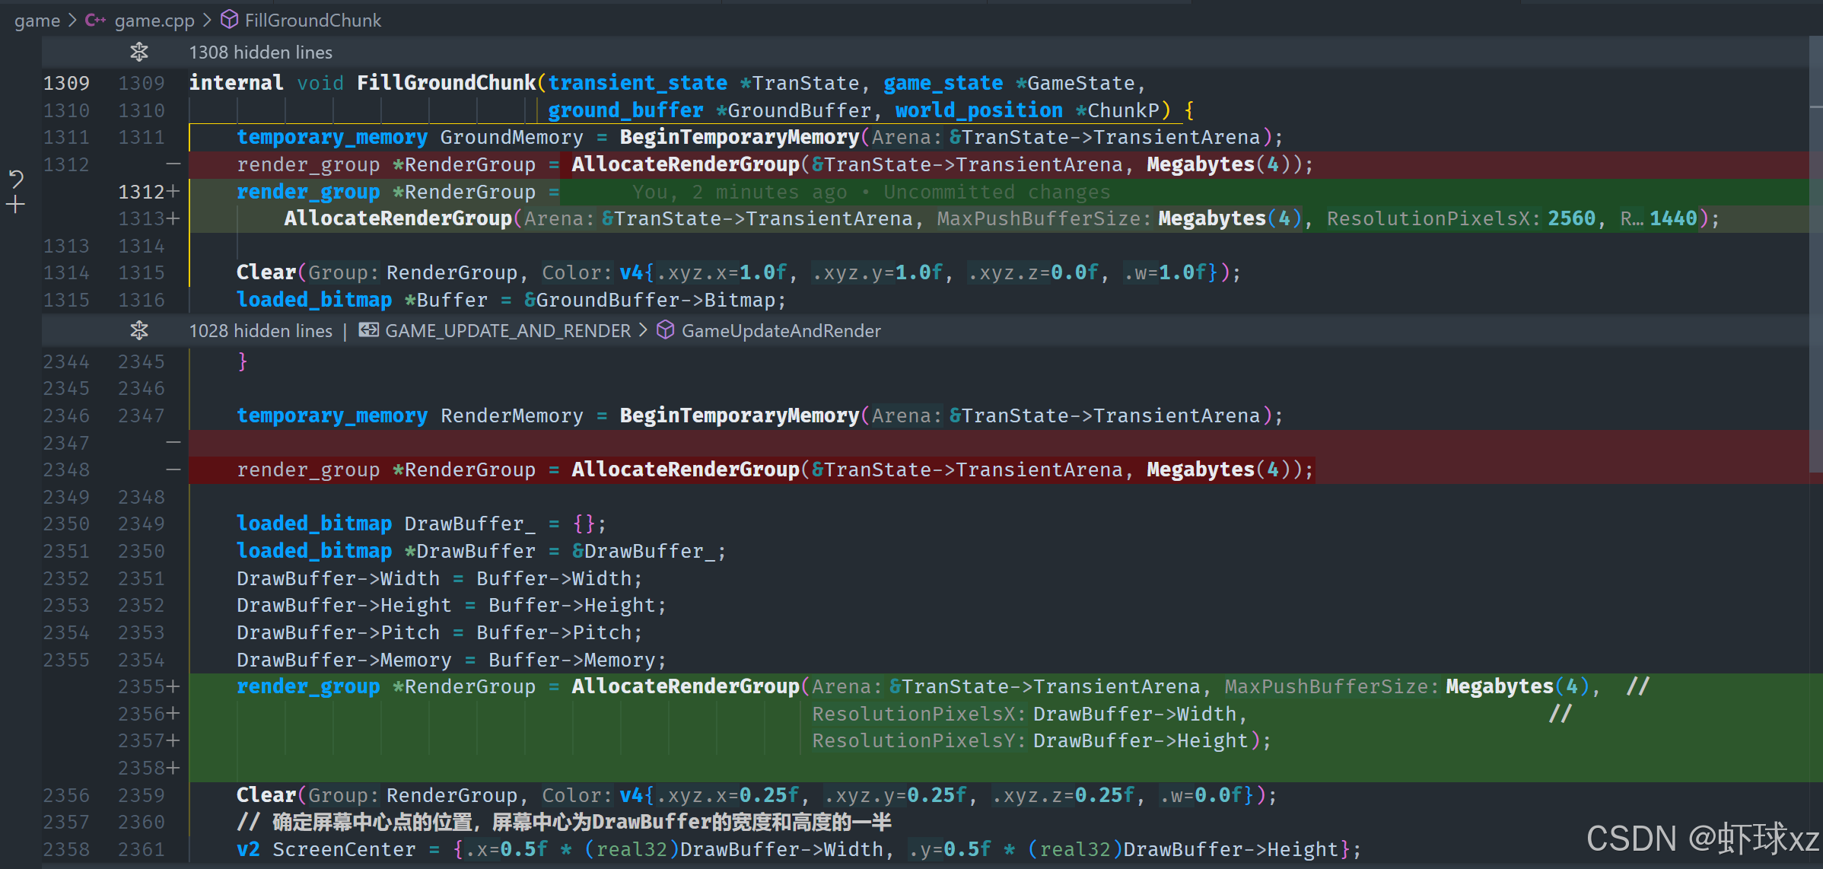
Task: Click GroundMemory variable on line 1311
Action: (x=511, y=137)
